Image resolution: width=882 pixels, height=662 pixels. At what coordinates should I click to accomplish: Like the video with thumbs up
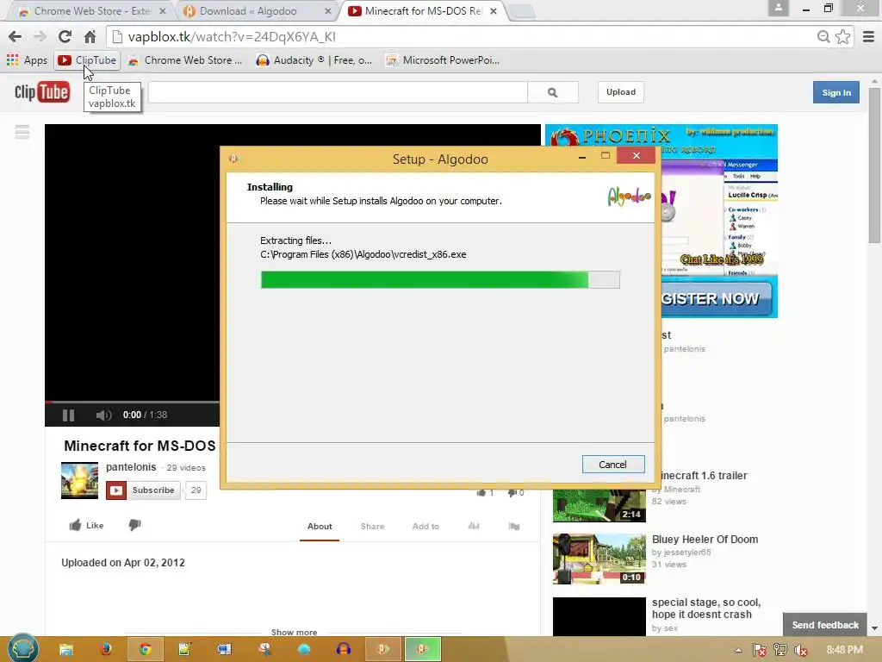(86, 525)
